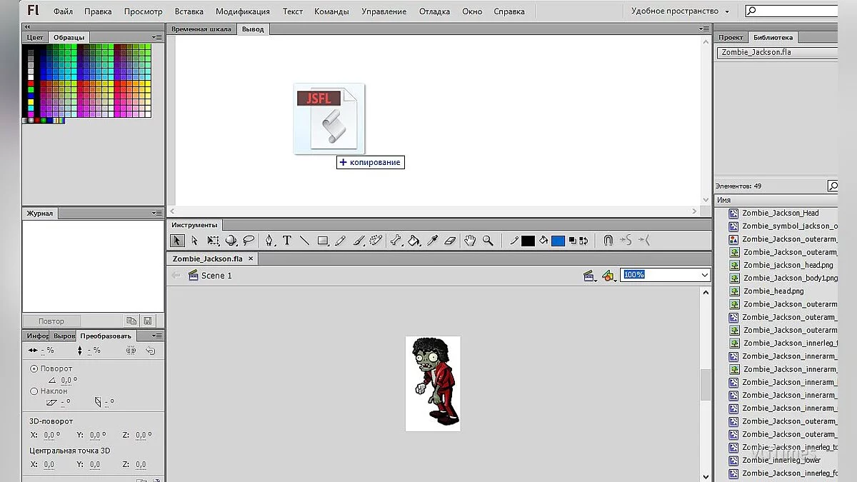Activate the Eyedropper tool

(432, 241)
